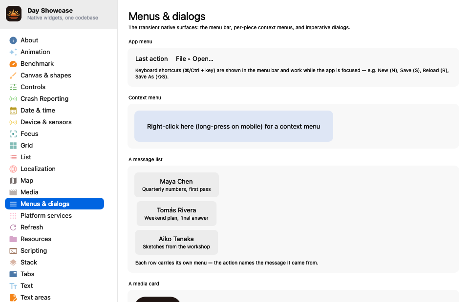Click the Crash Reporting signal icon
Viewport: 469px width, 302px height.
tap(13, 99)
